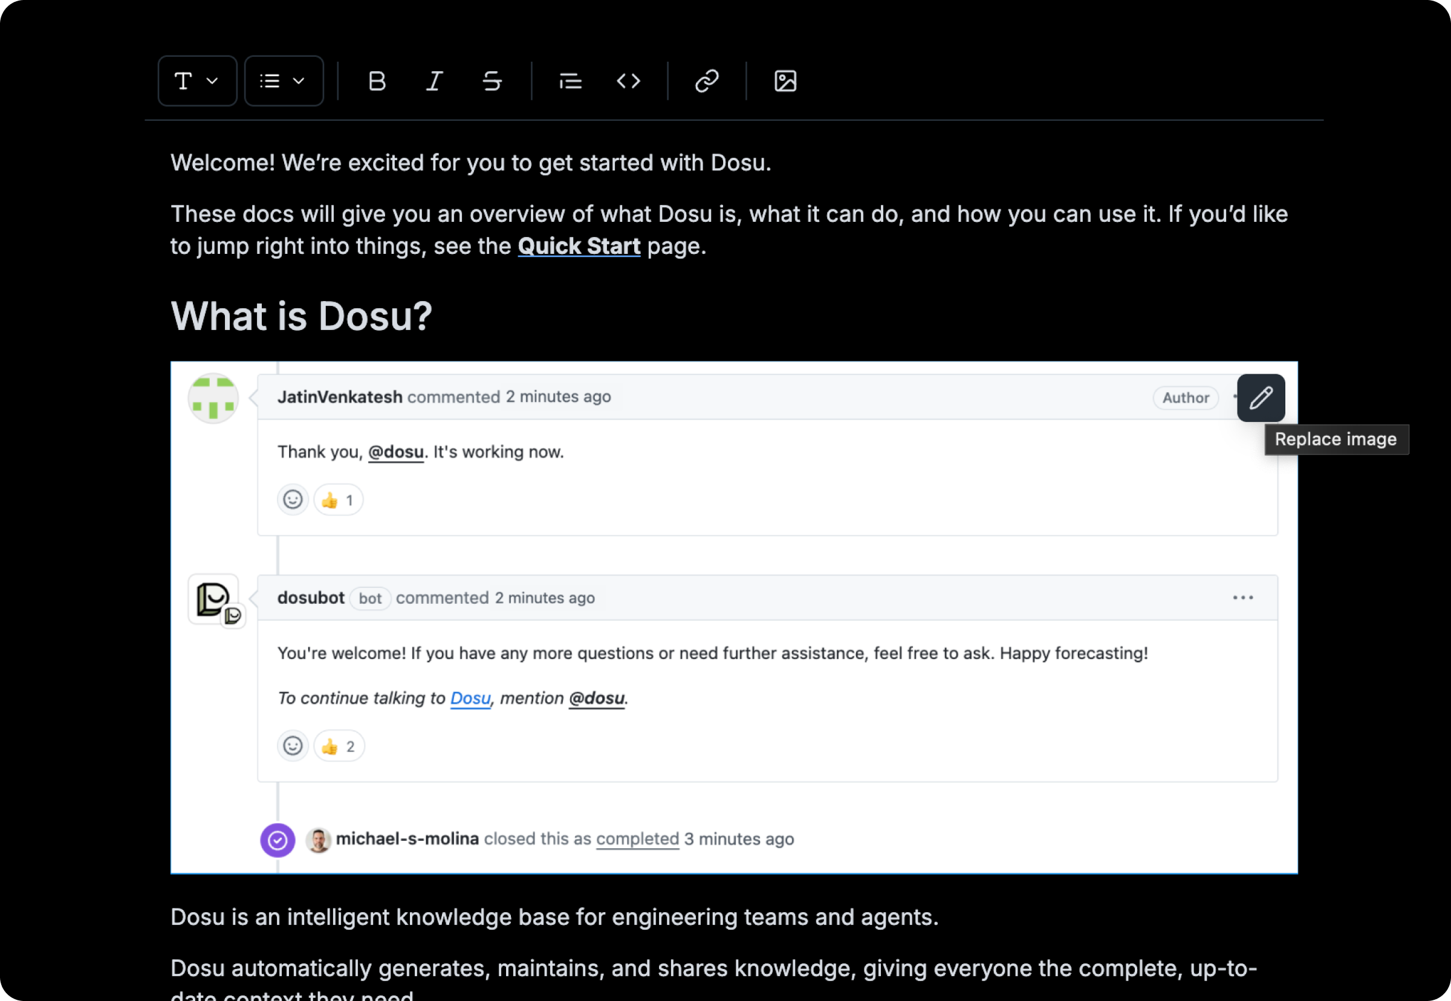The height and width of the screenshot is (1001, 1451).
Task: Click the @dosu mention link
Action: coord(395,452)
